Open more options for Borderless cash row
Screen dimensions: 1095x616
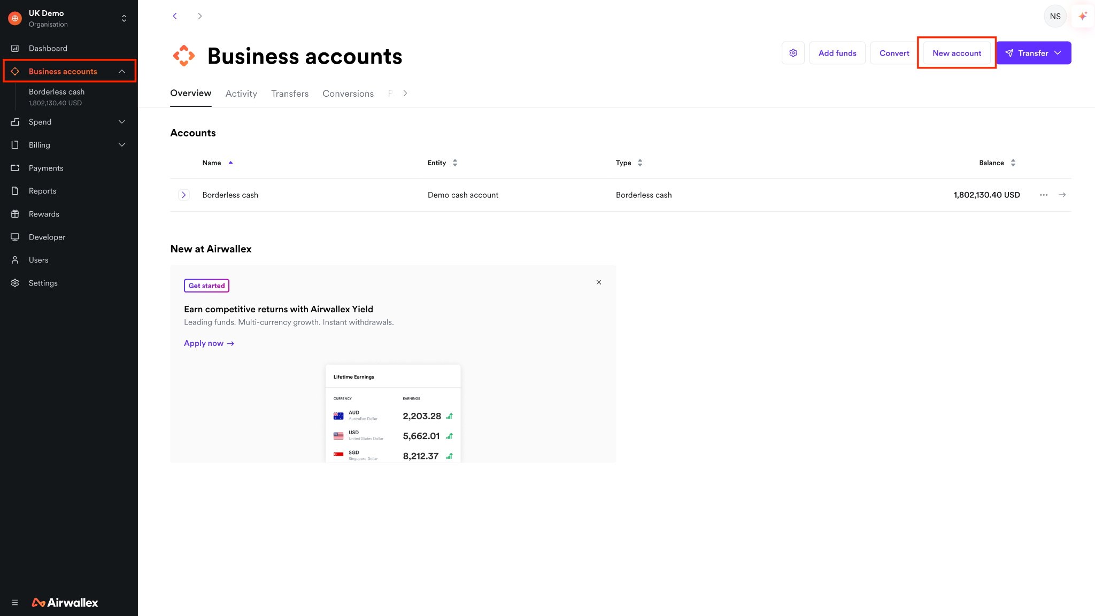coord(1044,195)
